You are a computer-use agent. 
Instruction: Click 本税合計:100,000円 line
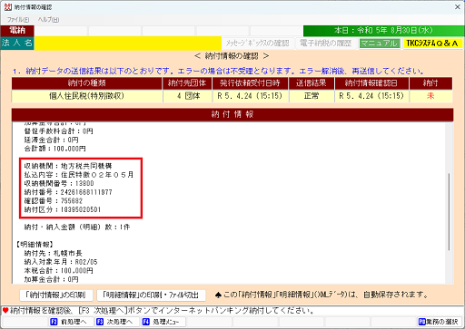(x=59, y=271)
